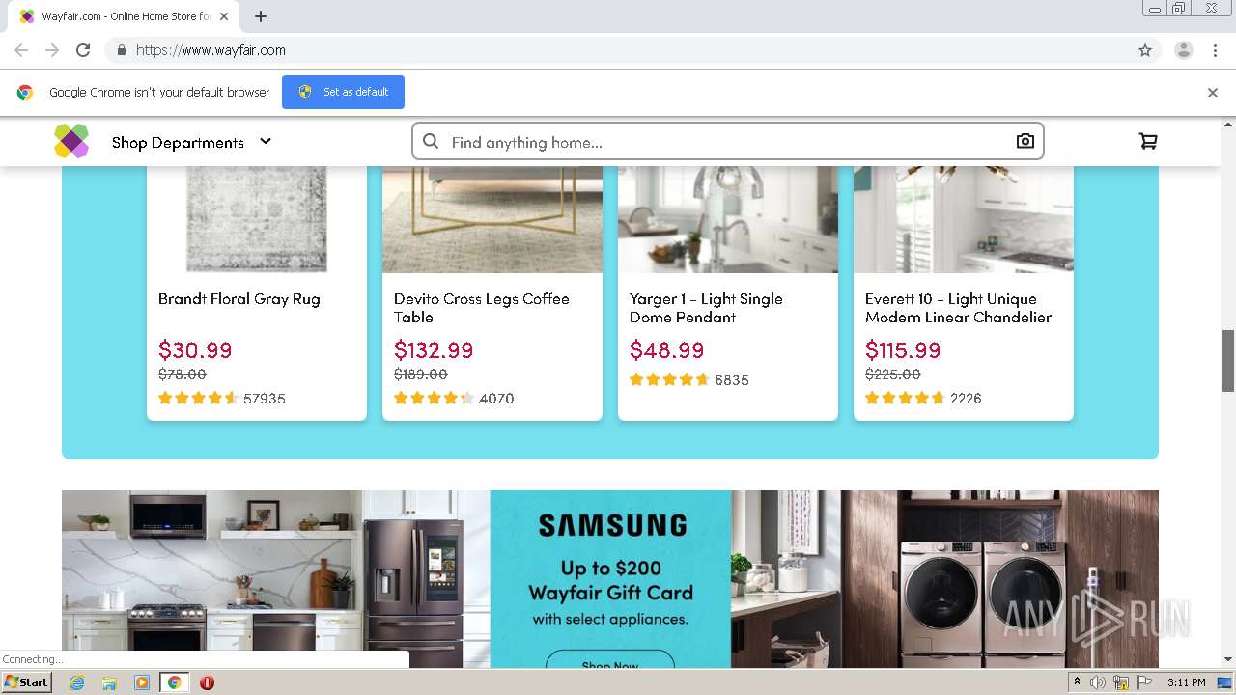Image resolution: width=1236 pixels, height=695 pixels.
Task: Show hidden system tray icons arrow
Action: tap(1077, 682)
